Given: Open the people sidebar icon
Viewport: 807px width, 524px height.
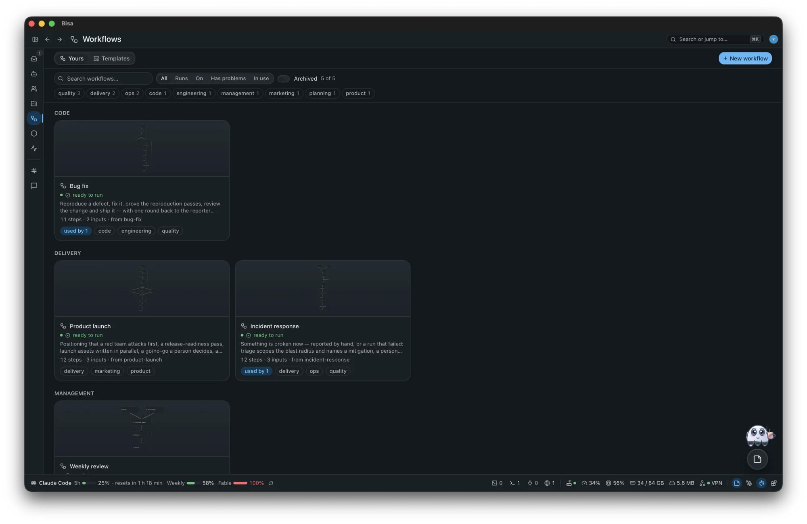Looking at the screenshot, I should (x=34, y=89).
